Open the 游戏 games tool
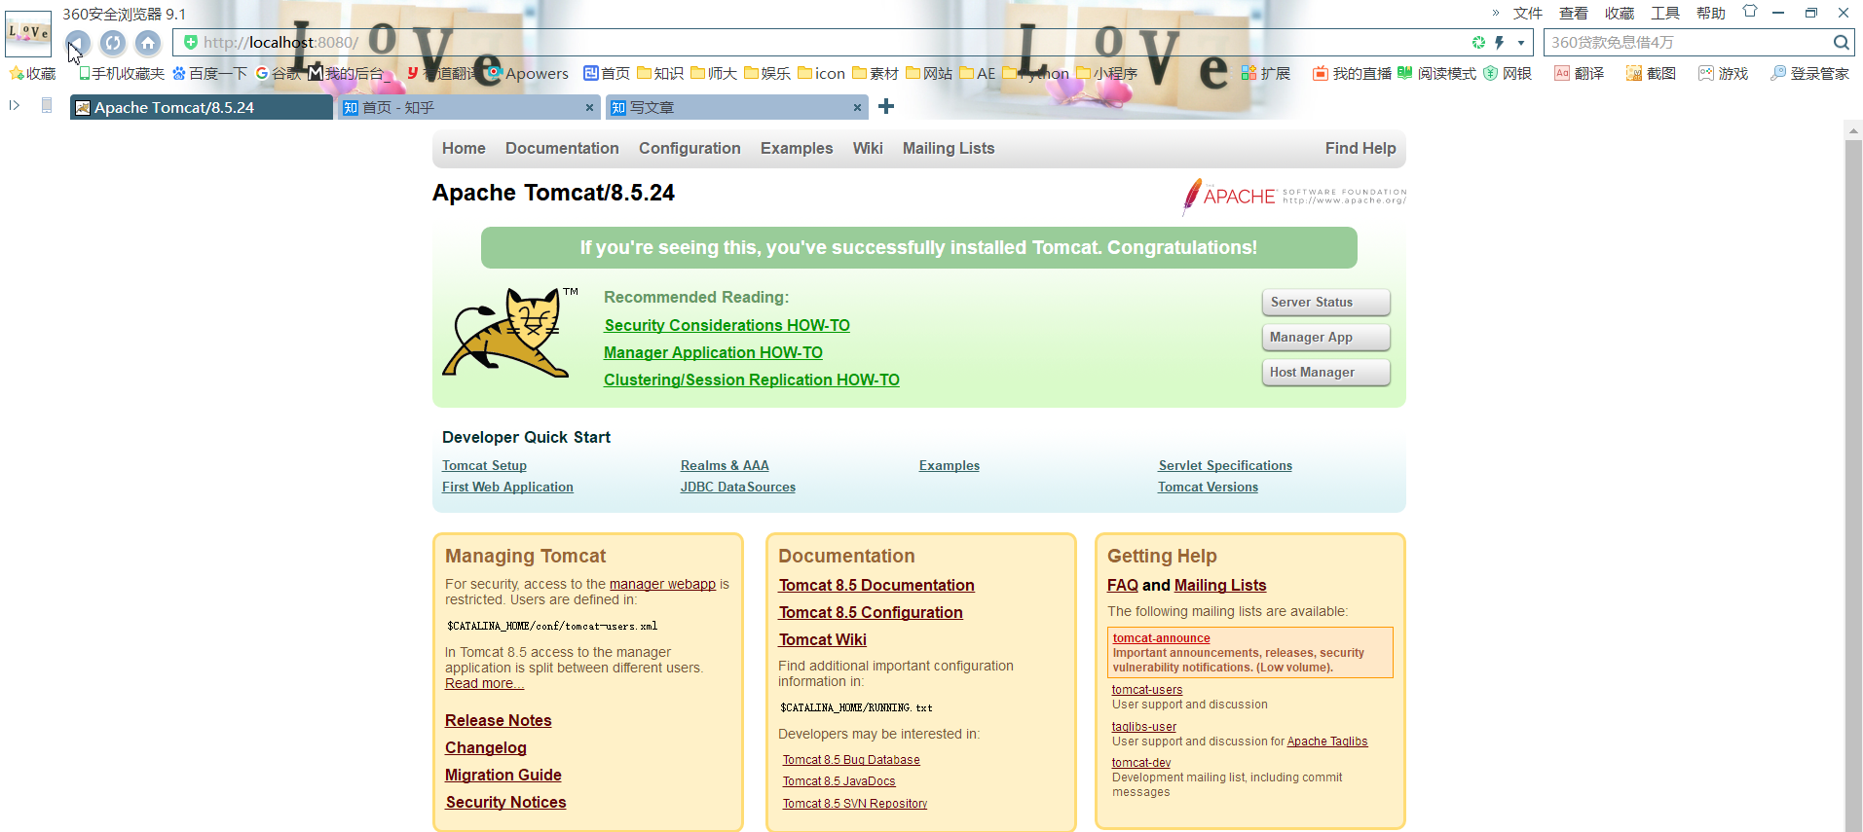This screenshot has height=832, width=1863. (x=1723, y=74)
